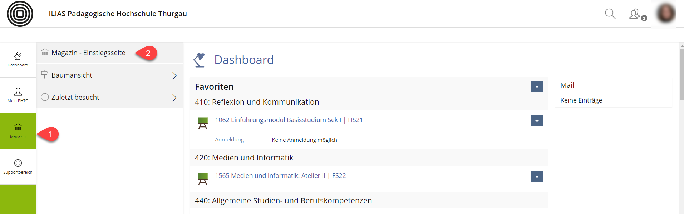Go to Dashboard in the sidebar
This screenshot has width=684, height=214.
18,59
